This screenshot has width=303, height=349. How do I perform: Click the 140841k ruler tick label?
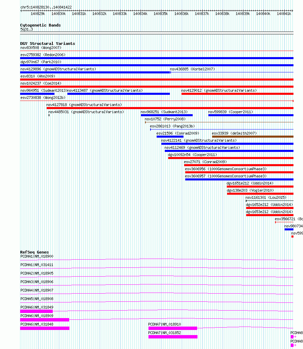pos(284,14)
